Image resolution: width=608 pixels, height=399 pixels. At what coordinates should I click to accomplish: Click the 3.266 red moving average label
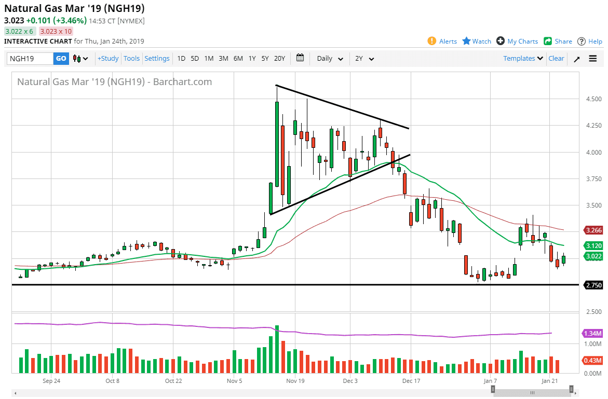click(x=593, y=230)
